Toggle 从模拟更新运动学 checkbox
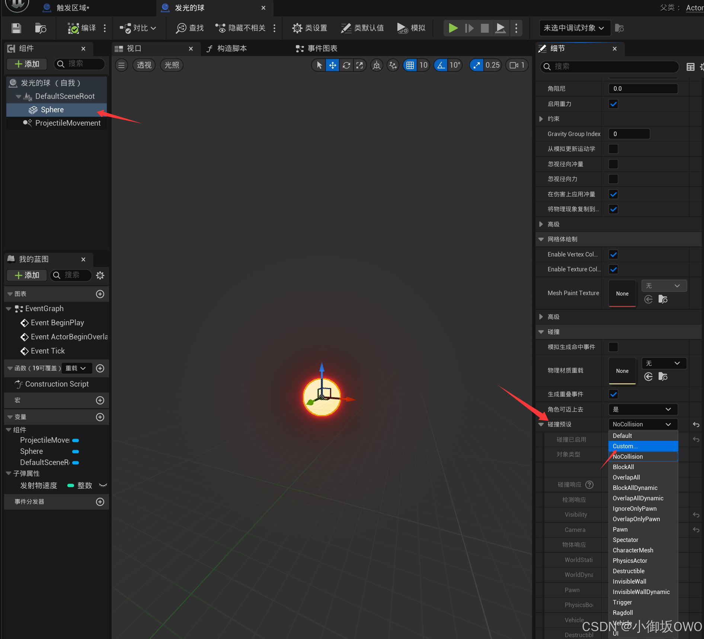The image size is (704, 639). [614, 149]
